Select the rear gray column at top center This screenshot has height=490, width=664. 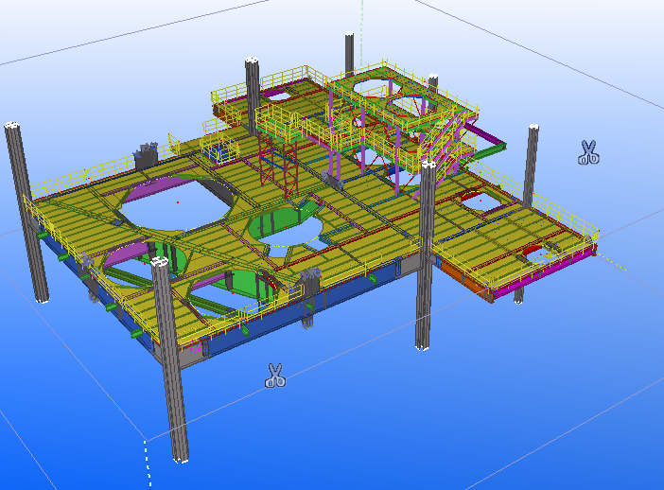(349, 52)
